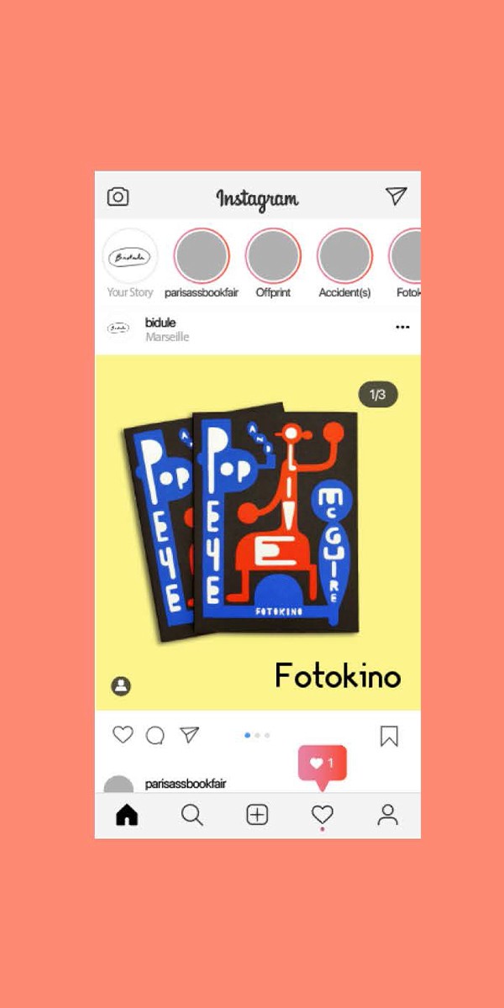The width and height of the screenshot is (504, 1008).
Task: Open the camera icon in the header
Action: point(118,197)
